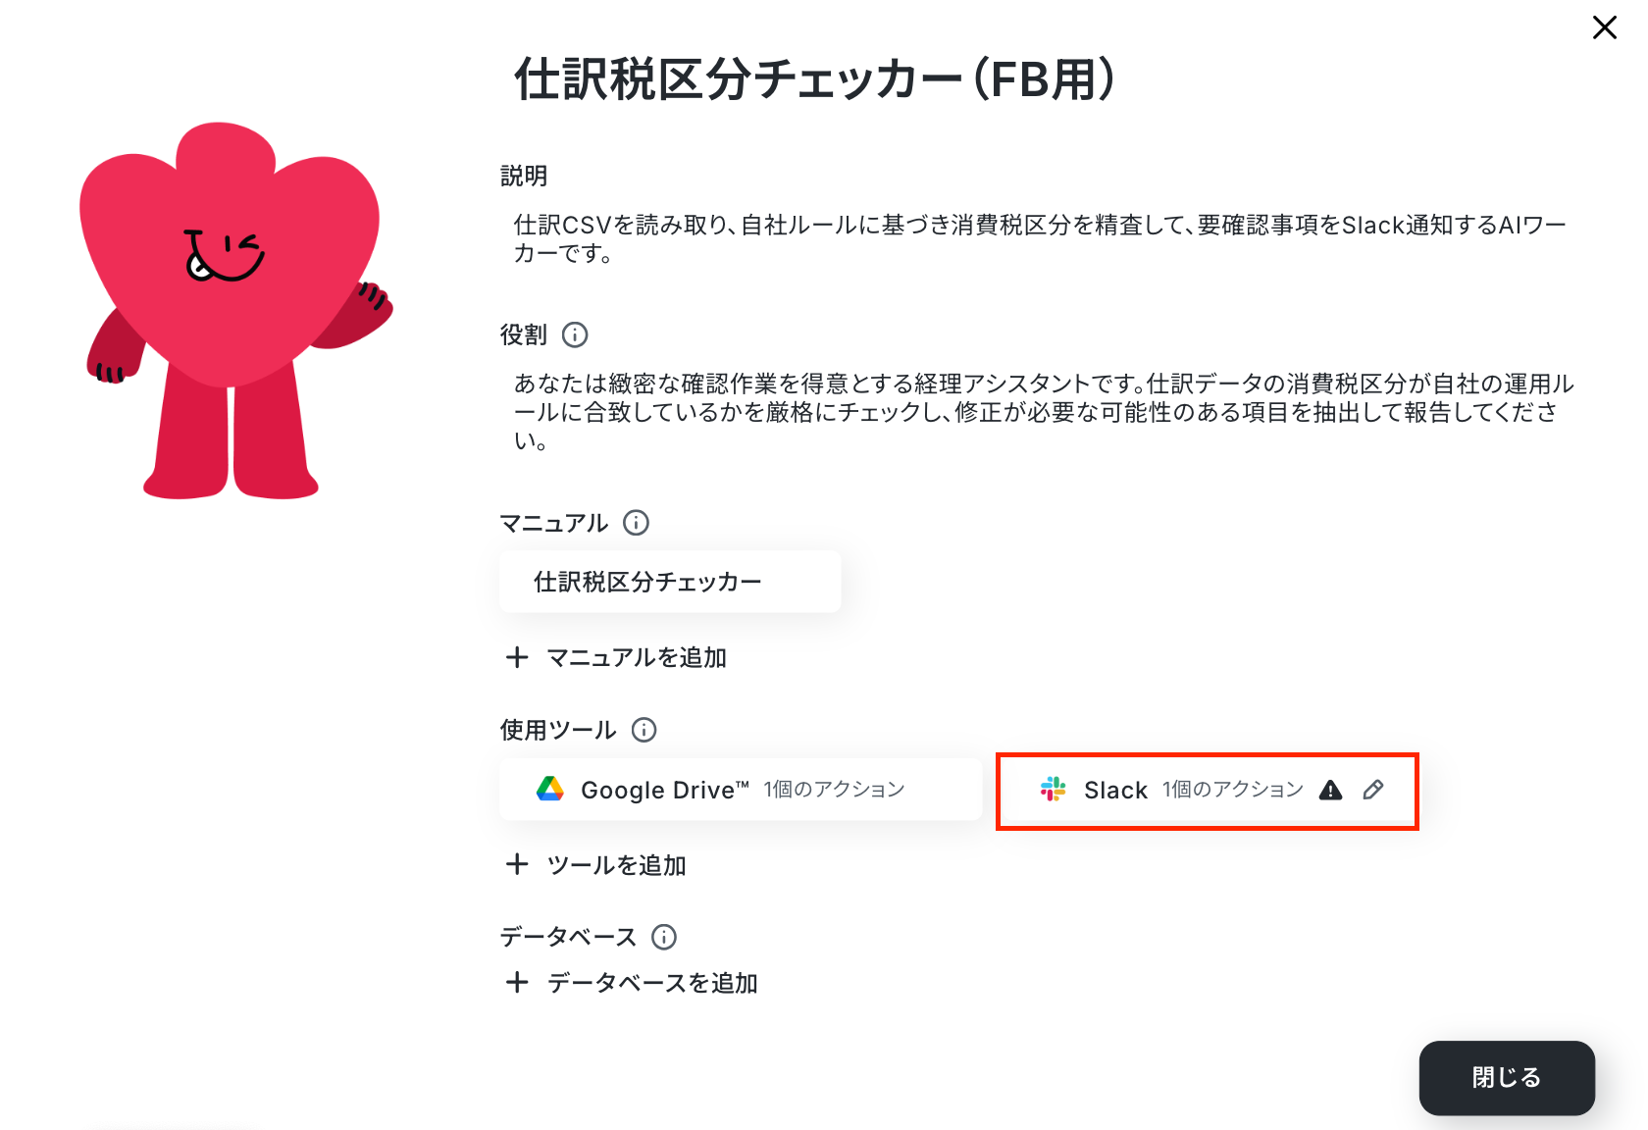
Task: Click the info icon next to 使用ツール
Action: pyautogui.click(x=644, y=730)
